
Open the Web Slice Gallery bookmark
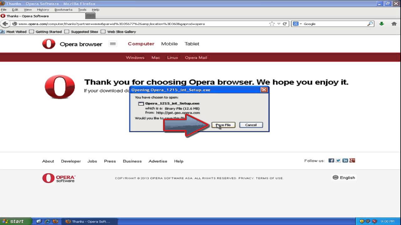coord(118,32)
